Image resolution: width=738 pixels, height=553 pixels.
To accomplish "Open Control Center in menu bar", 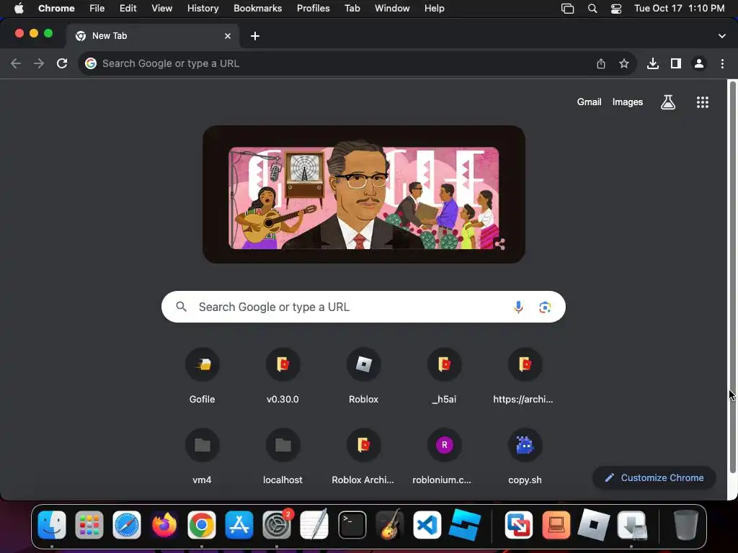I will 615,9.
